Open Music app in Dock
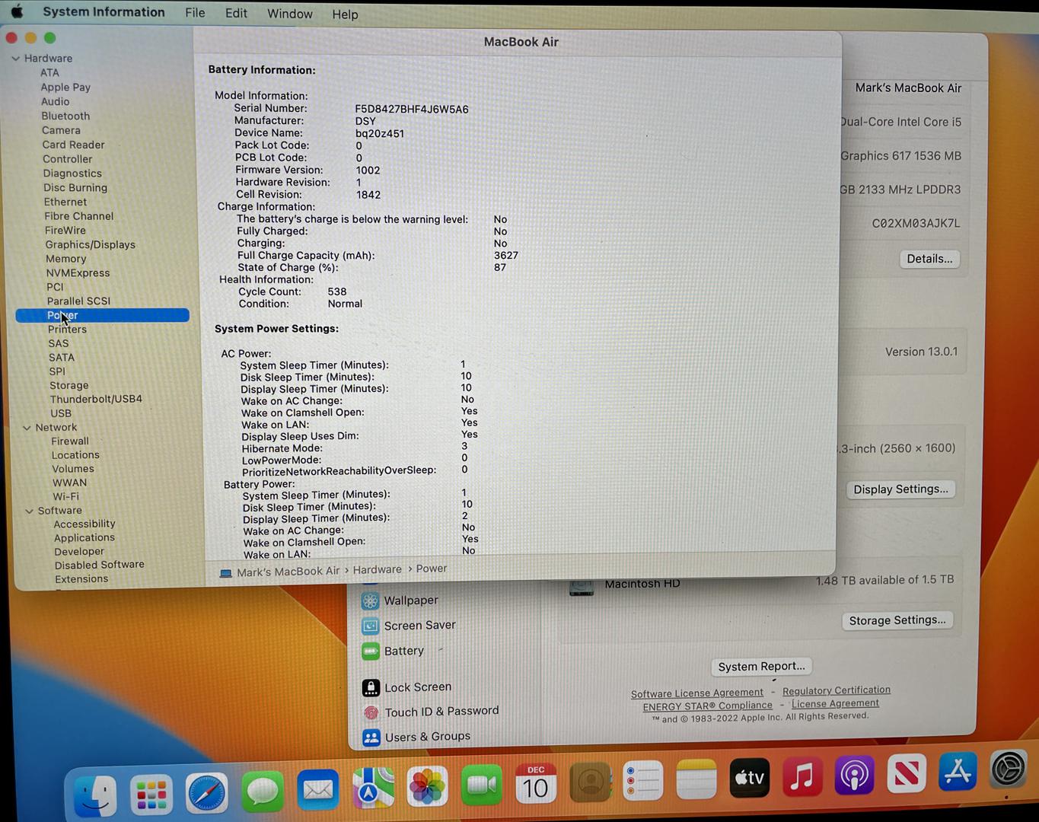The width and height of the screenshot is (1039, 822). (x=802, y=776)
